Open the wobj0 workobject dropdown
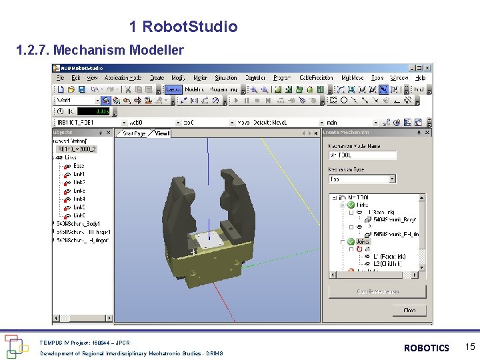 click(178, 123)
